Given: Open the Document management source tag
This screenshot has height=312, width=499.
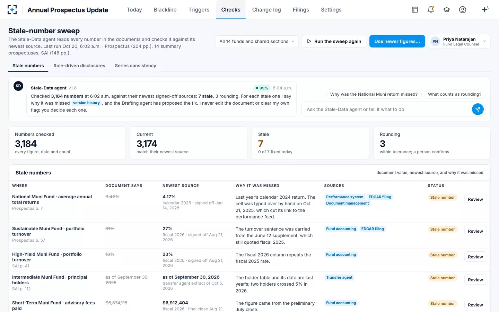Looking at the screenshot, I should tap(348, 203).
